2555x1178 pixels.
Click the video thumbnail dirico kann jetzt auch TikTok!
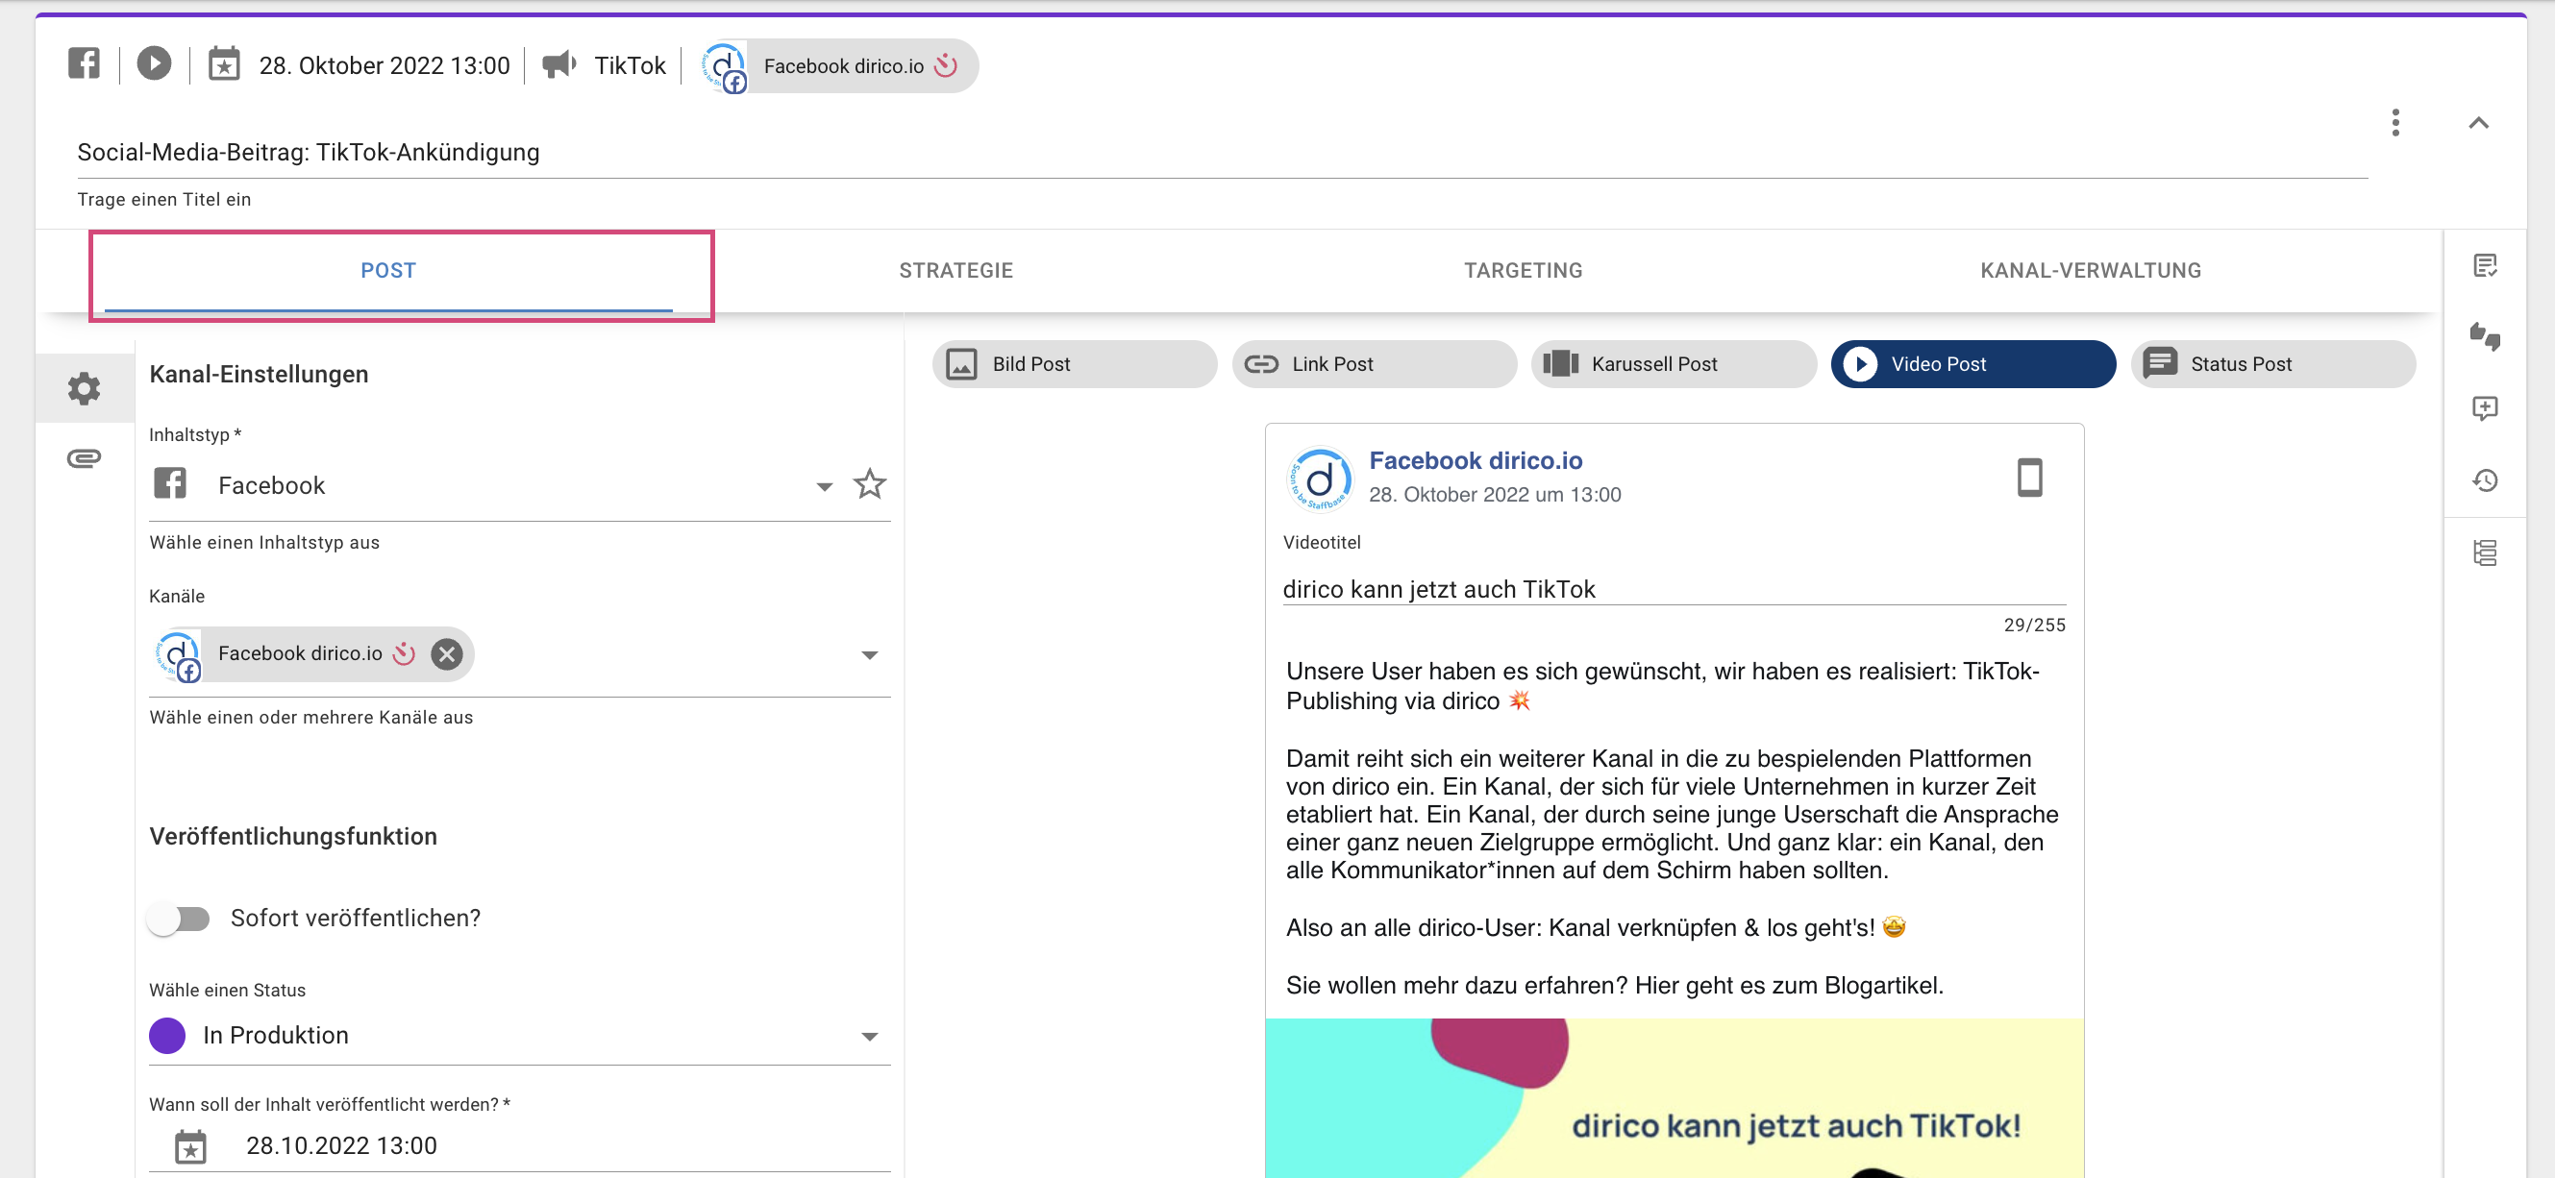tap(1674, 1098)
